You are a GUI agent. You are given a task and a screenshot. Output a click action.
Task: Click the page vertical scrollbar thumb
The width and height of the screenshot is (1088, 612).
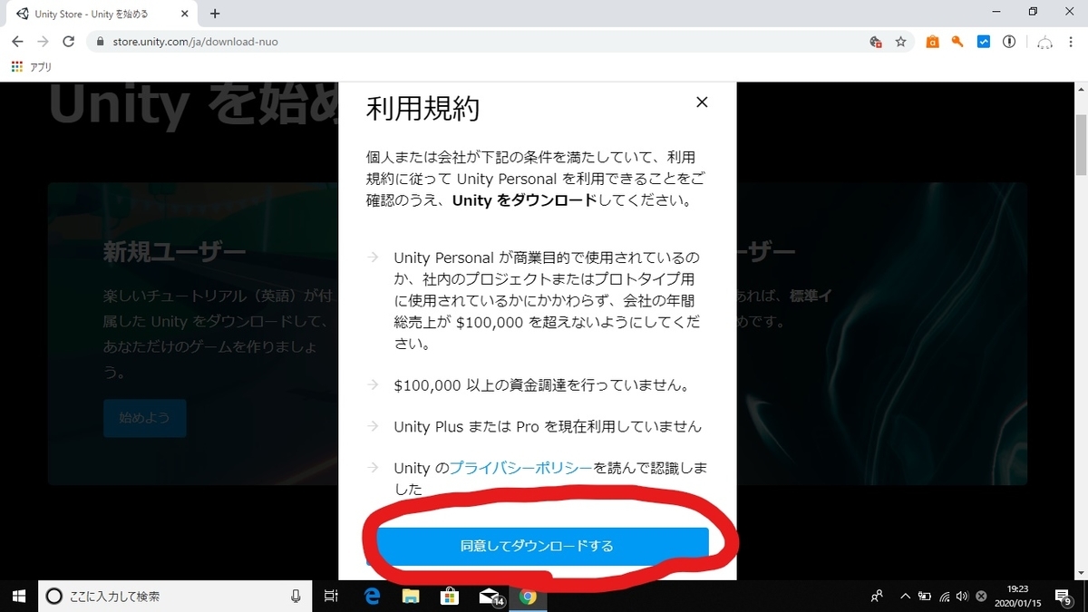pyautogui.click(x=1080, y=145)
